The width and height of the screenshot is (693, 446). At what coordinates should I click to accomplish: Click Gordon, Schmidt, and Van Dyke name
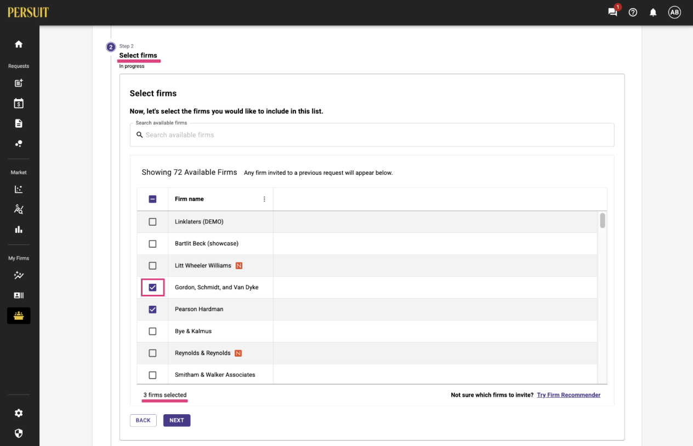pos(217,288)
